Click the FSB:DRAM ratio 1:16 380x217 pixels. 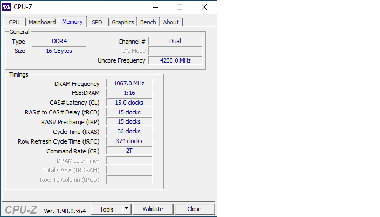tap(129, 93)
